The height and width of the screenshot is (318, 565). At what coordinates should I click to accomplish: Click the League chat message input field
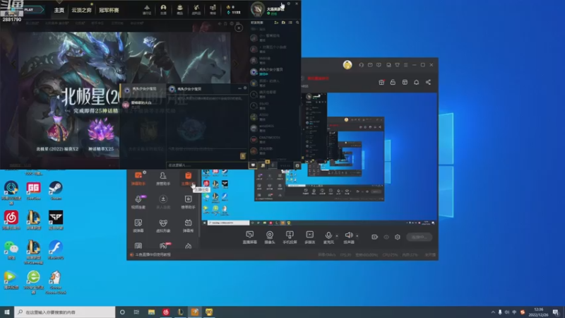pyautogui.click(x=206, y=165)
